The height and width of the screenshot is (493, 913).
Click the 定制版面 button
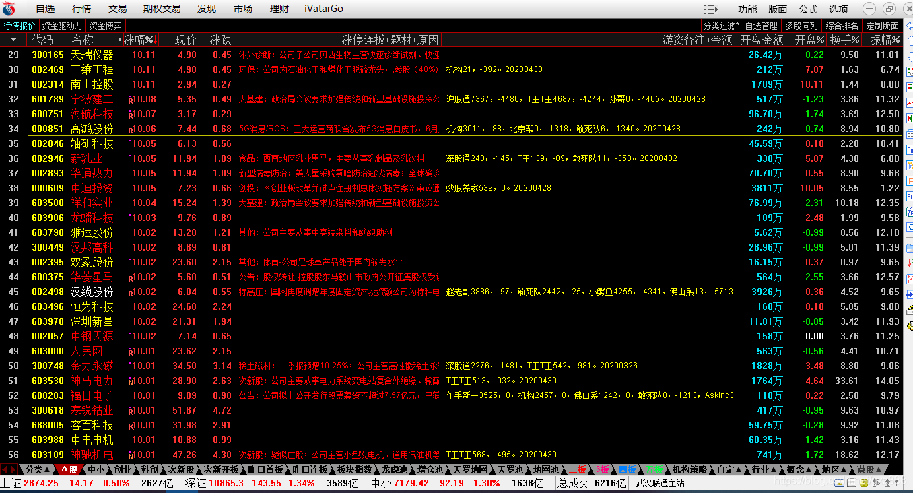(x=883, y=26)
